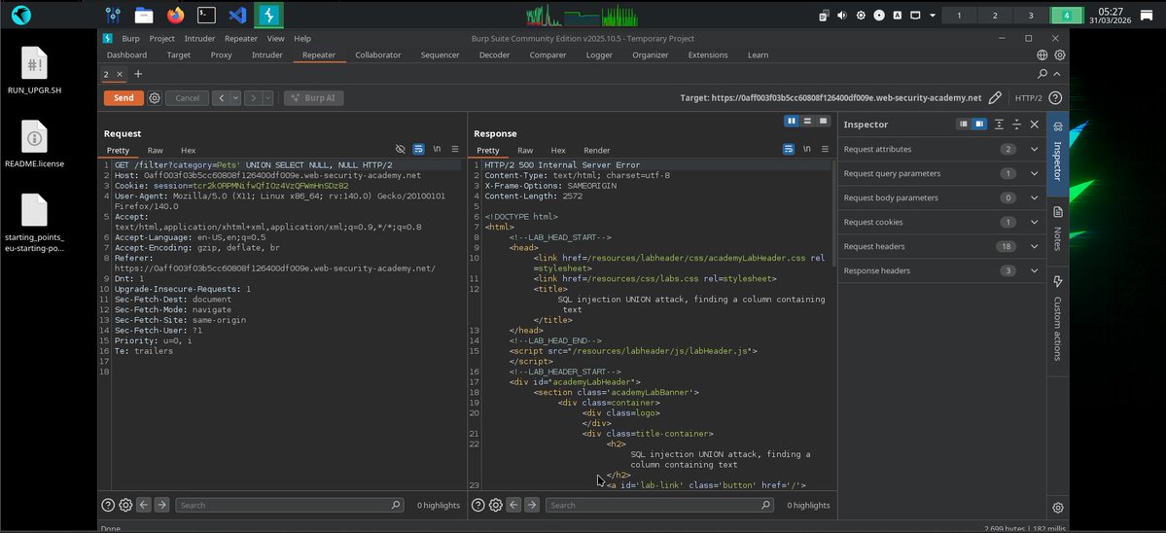This screenshot has height=533, width=1166.
Task: Open the system tray dropdown arrow
Action: (x=933, y=15)
